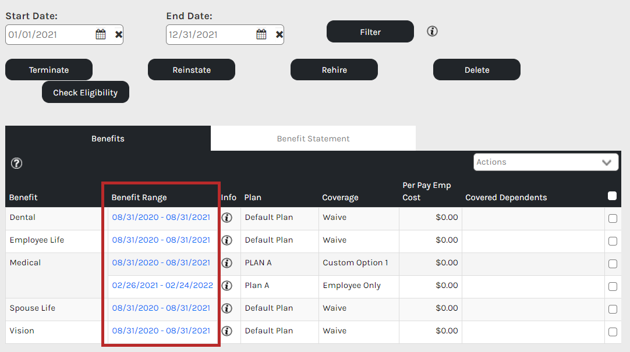630x352 pixels.
Task: Check the Medical Custom Option 1 checkbox
Action: pyautogui.click(x=613, y=264)
